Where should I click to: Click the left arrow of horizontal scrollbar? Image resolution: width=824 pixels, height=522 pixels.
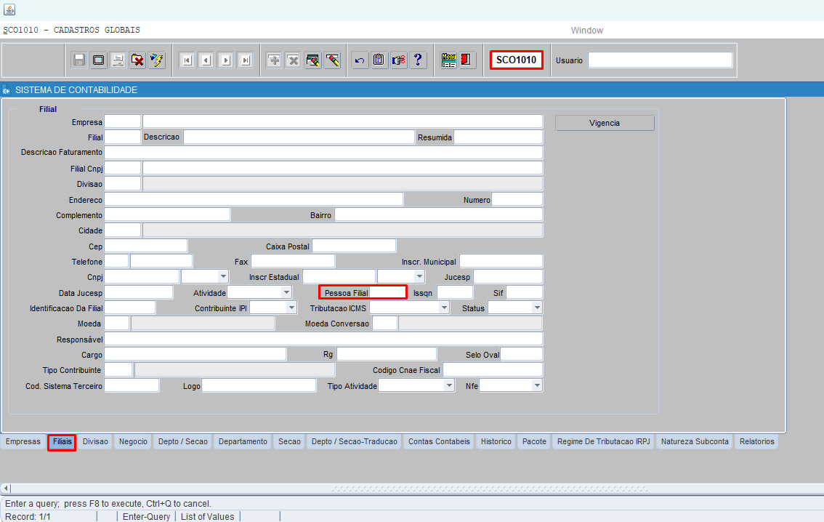point(6,488)
